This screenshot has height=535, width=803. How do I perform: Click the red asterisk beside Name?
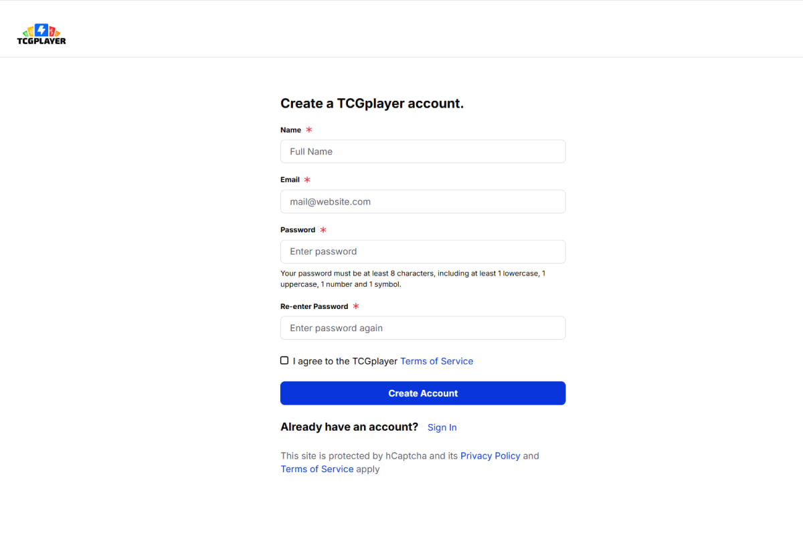(309, 130)
